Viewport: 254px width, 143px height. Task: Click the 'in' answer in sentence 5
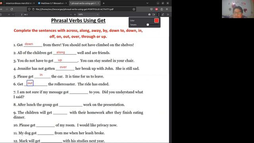click(x=41, y=75)
